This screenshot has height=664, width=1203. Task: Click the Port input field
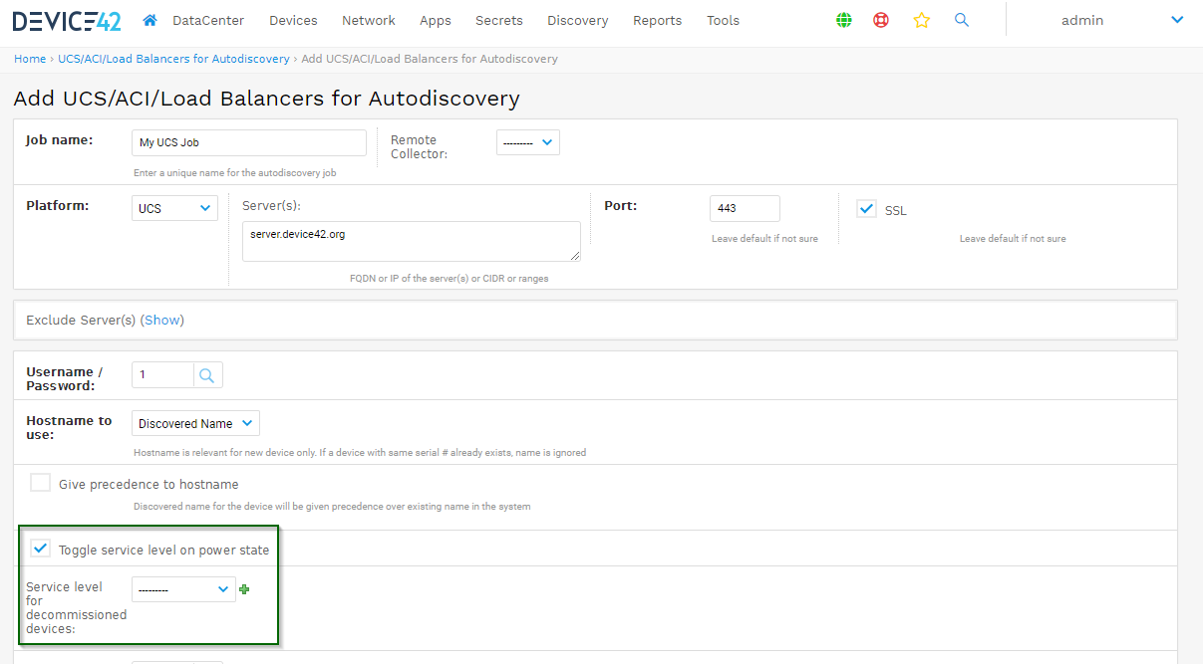(x=745, y=208)
